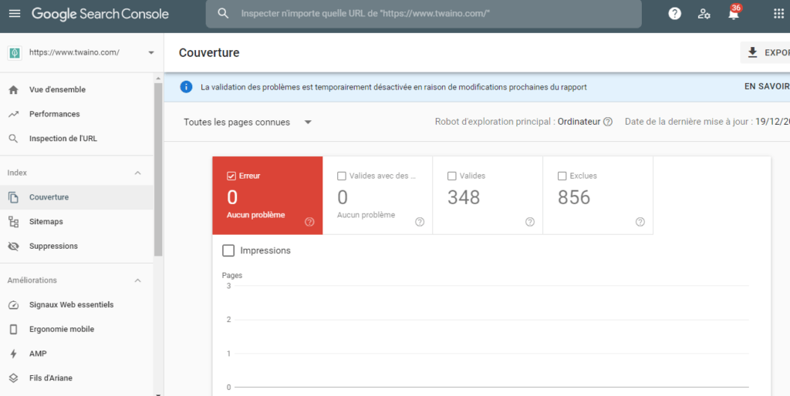
Task: Expand Toutes les pages connues filter
Action: [247, 122]
